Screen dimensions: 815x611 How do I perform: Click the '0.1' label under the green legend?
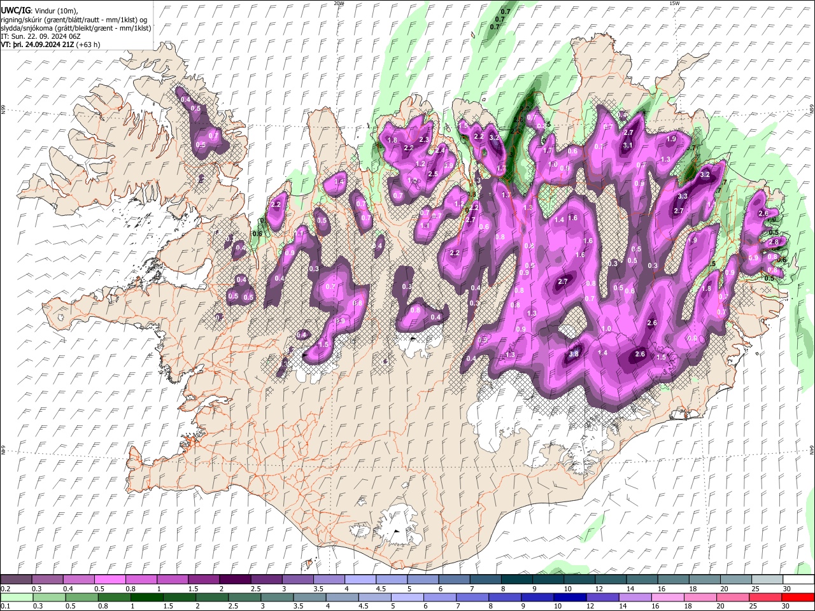[x=5, y=607]
